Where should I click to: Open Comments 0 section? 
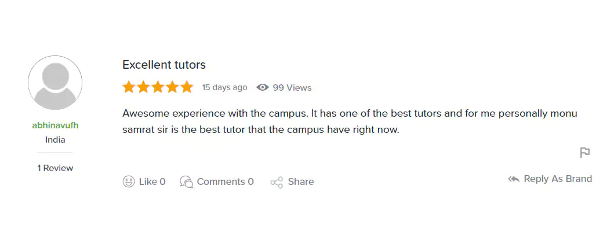point(225,181)
